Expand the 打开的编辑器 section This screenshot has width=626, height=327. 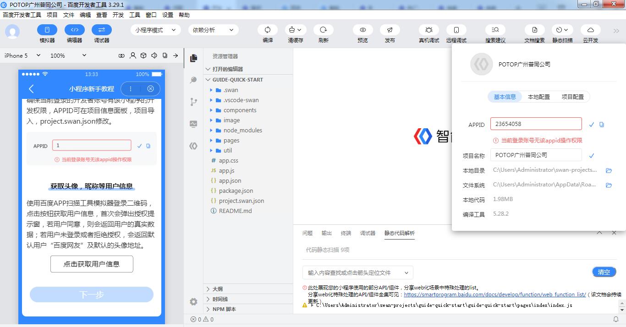[x=248, y=69]
